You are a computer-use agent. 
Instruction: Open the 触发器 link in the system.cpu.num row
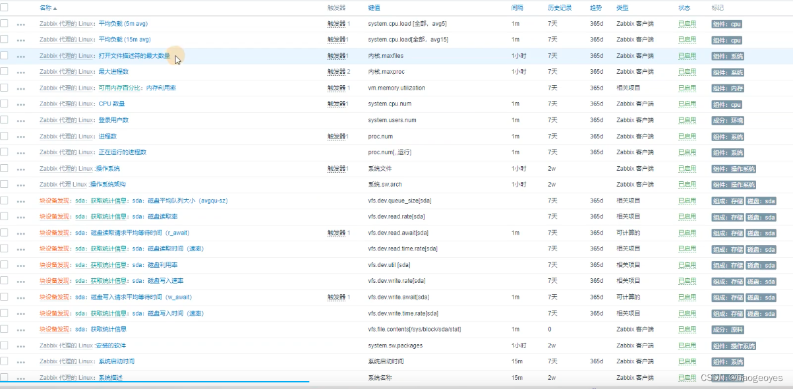336,104
